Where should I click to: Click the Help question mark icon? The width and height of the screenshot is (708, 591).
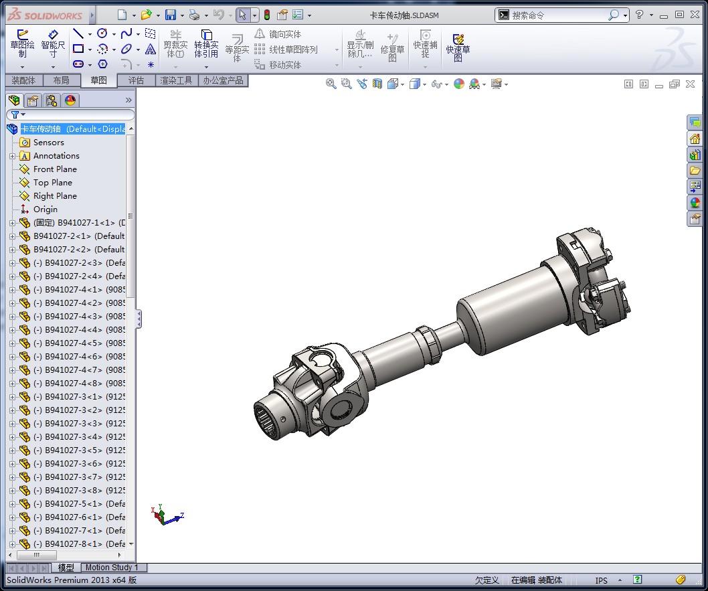click(639, 15)
